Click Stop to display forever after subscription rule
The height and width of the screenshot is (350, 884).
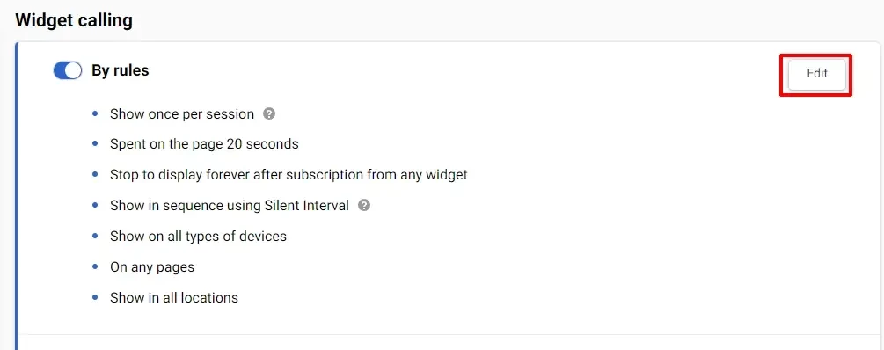pyautogui.click(x=289, y=175)
